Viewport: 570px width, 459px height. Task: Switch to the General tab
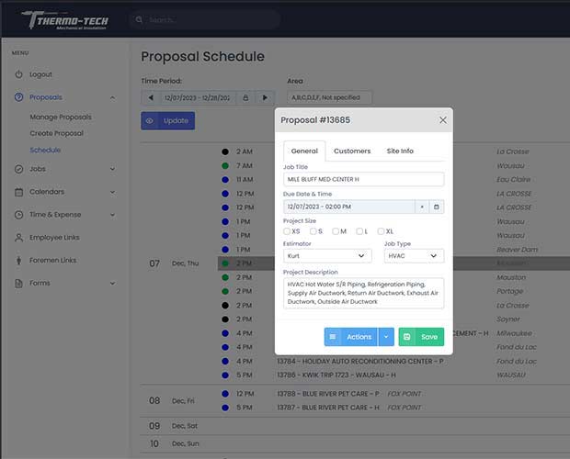[304, 151]
